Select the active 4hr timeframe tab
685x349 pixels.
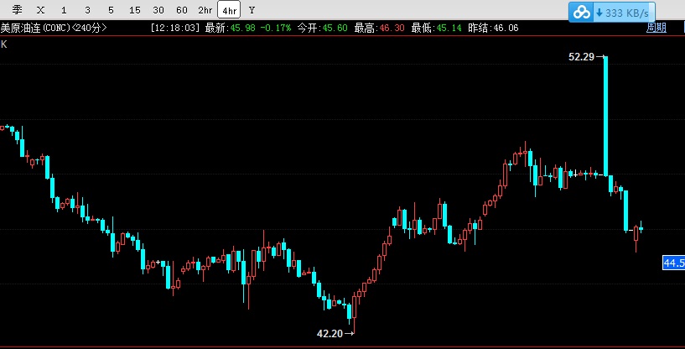point(229,10)
